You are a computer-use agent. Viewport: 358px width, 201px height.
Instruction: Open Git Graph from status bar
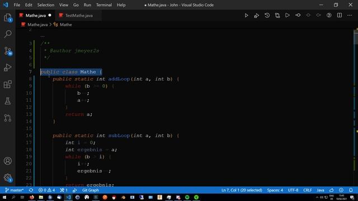click(91, 190)
